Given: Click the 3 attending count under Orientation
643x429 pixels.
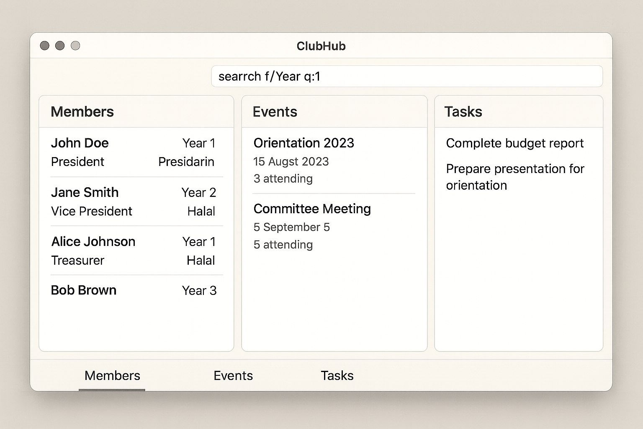Looking at the screenshot, I should click(x=283, y=179).
